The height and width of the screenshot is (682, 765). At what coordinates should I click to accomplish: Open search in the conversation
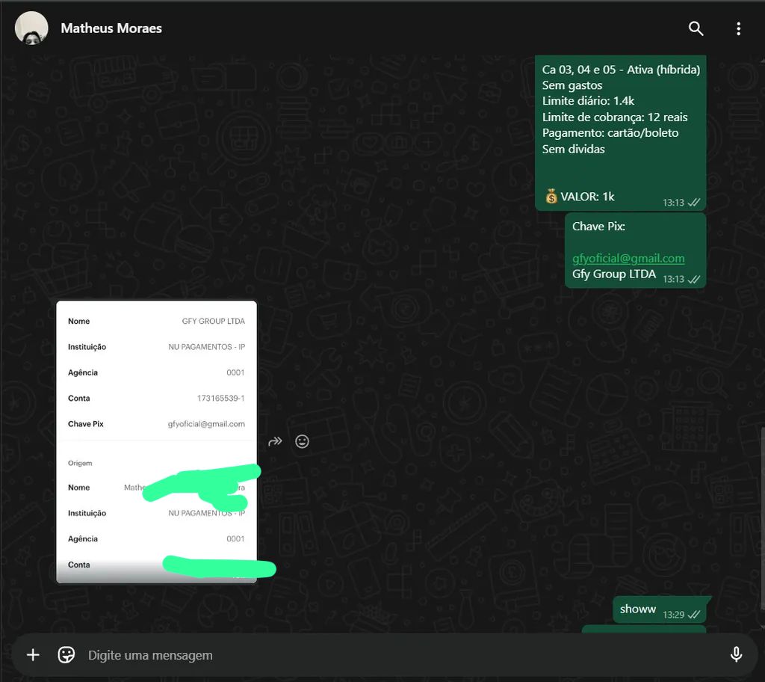pos(696,28)
